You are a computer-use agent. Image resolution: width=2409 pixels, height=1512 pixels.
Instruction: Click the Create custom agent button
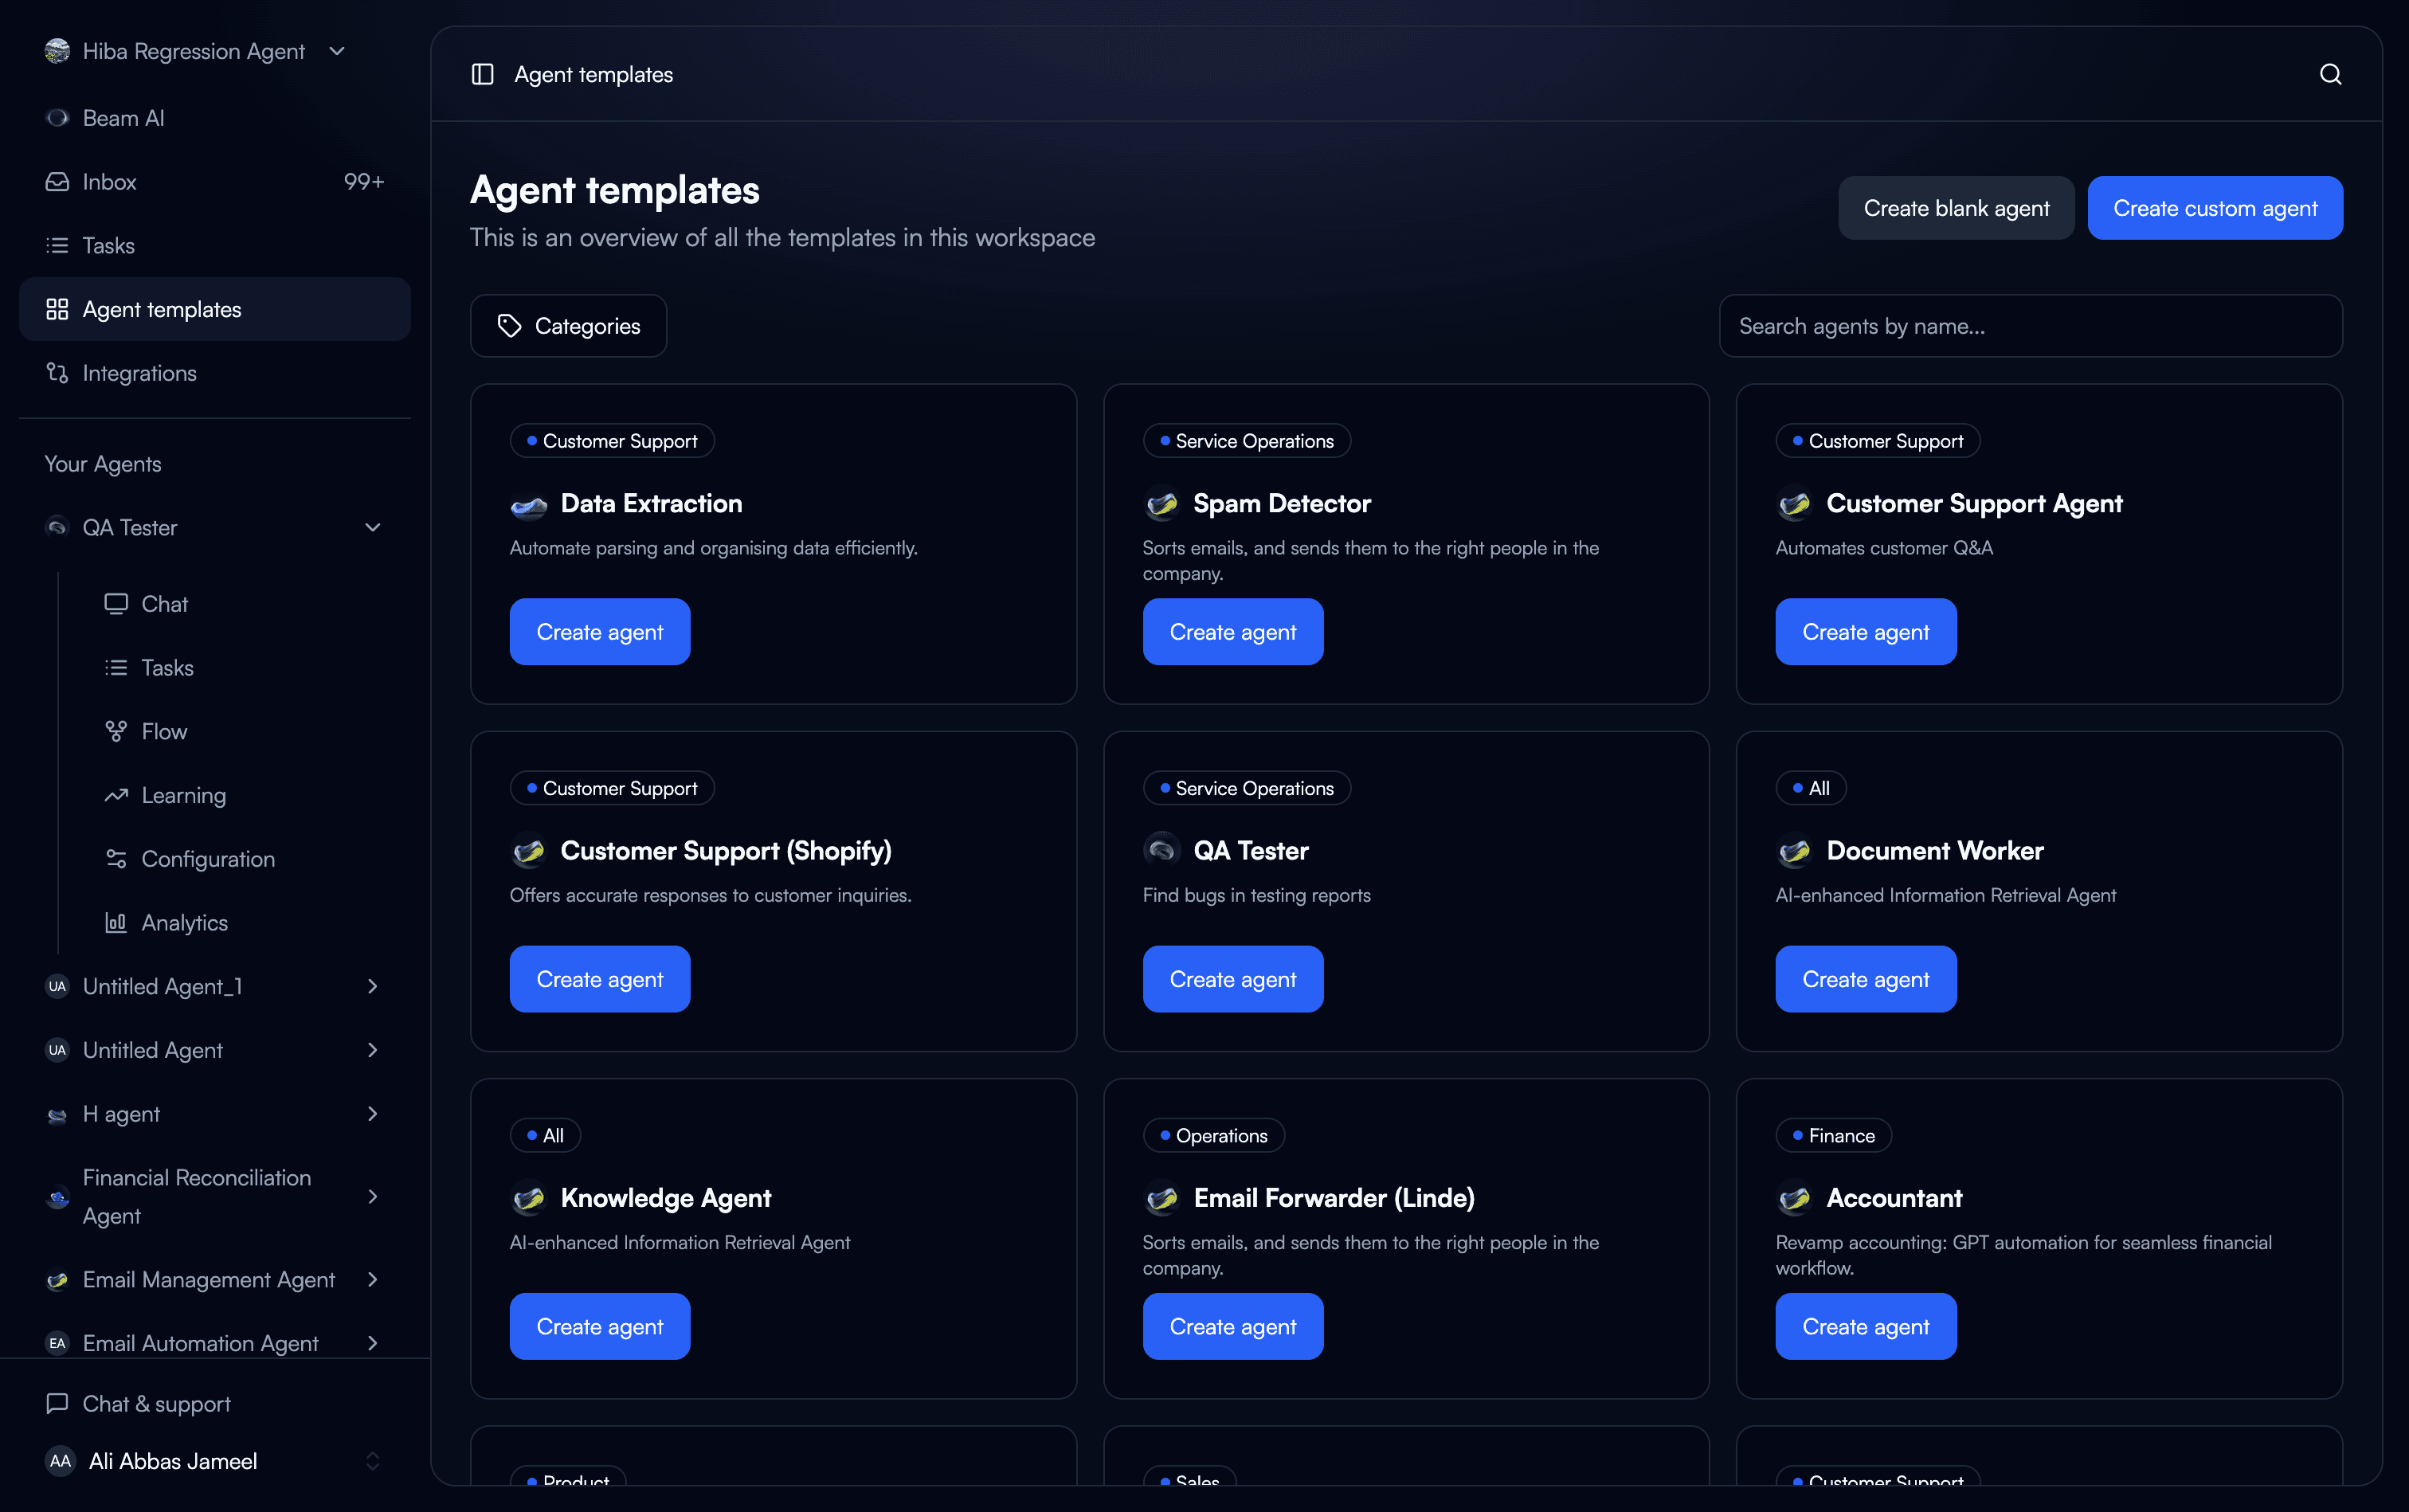click(x=2214, y=208)
